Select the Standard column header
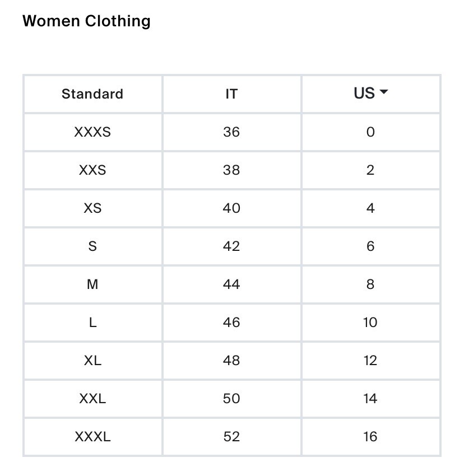 pyautogui.click(x=92, y=94)
